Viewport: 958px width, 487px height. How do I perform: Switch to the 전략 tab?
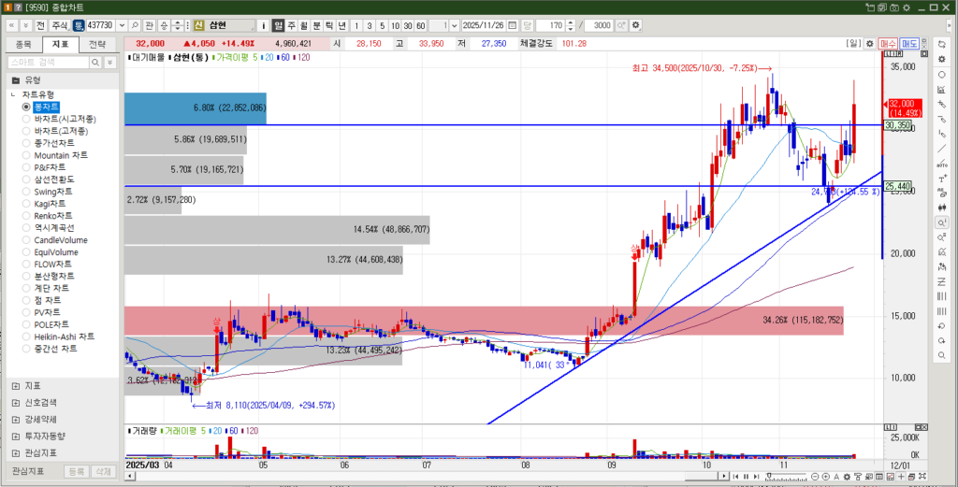coord(97,44)
